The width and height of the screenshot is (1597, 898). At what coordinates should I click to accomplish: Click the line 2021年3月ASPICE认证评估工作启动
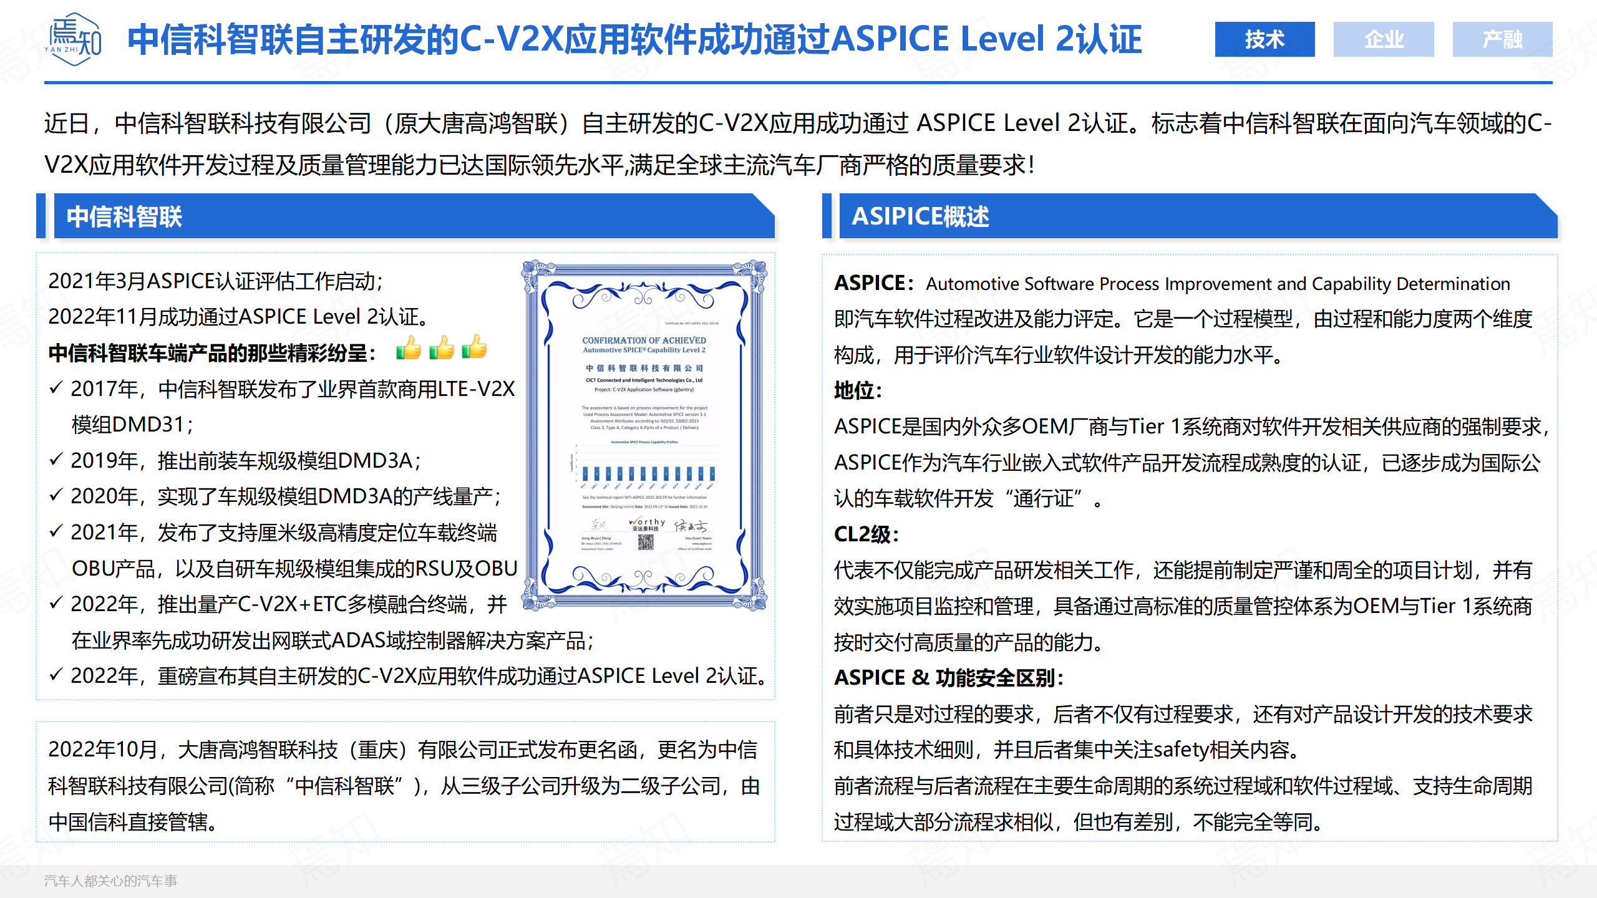pos(215,281)
